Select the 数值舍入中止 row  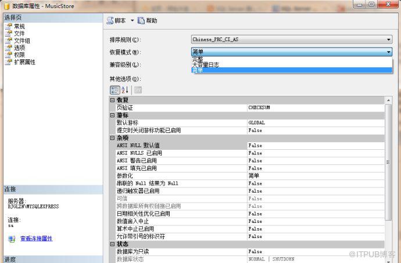point(250,221)
